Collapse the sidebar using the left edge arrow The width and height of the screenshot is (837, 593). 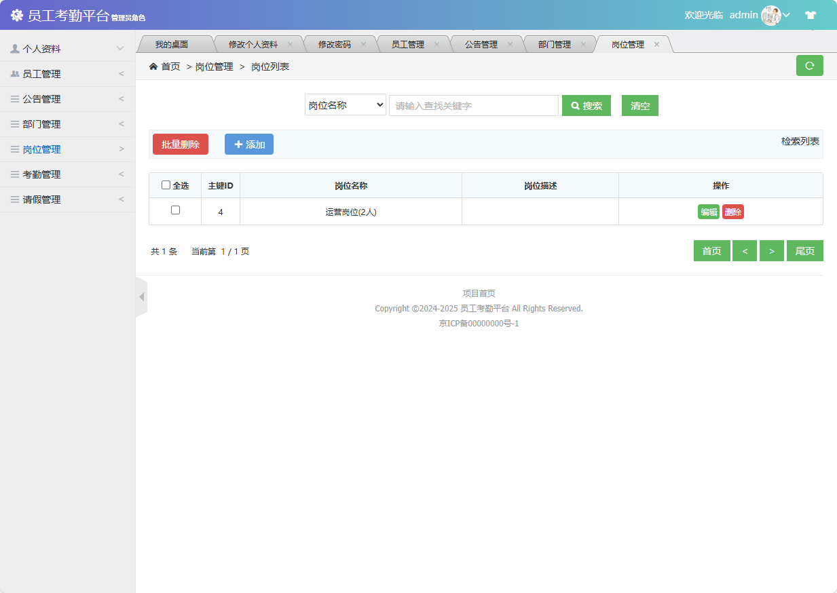[142, 296]
